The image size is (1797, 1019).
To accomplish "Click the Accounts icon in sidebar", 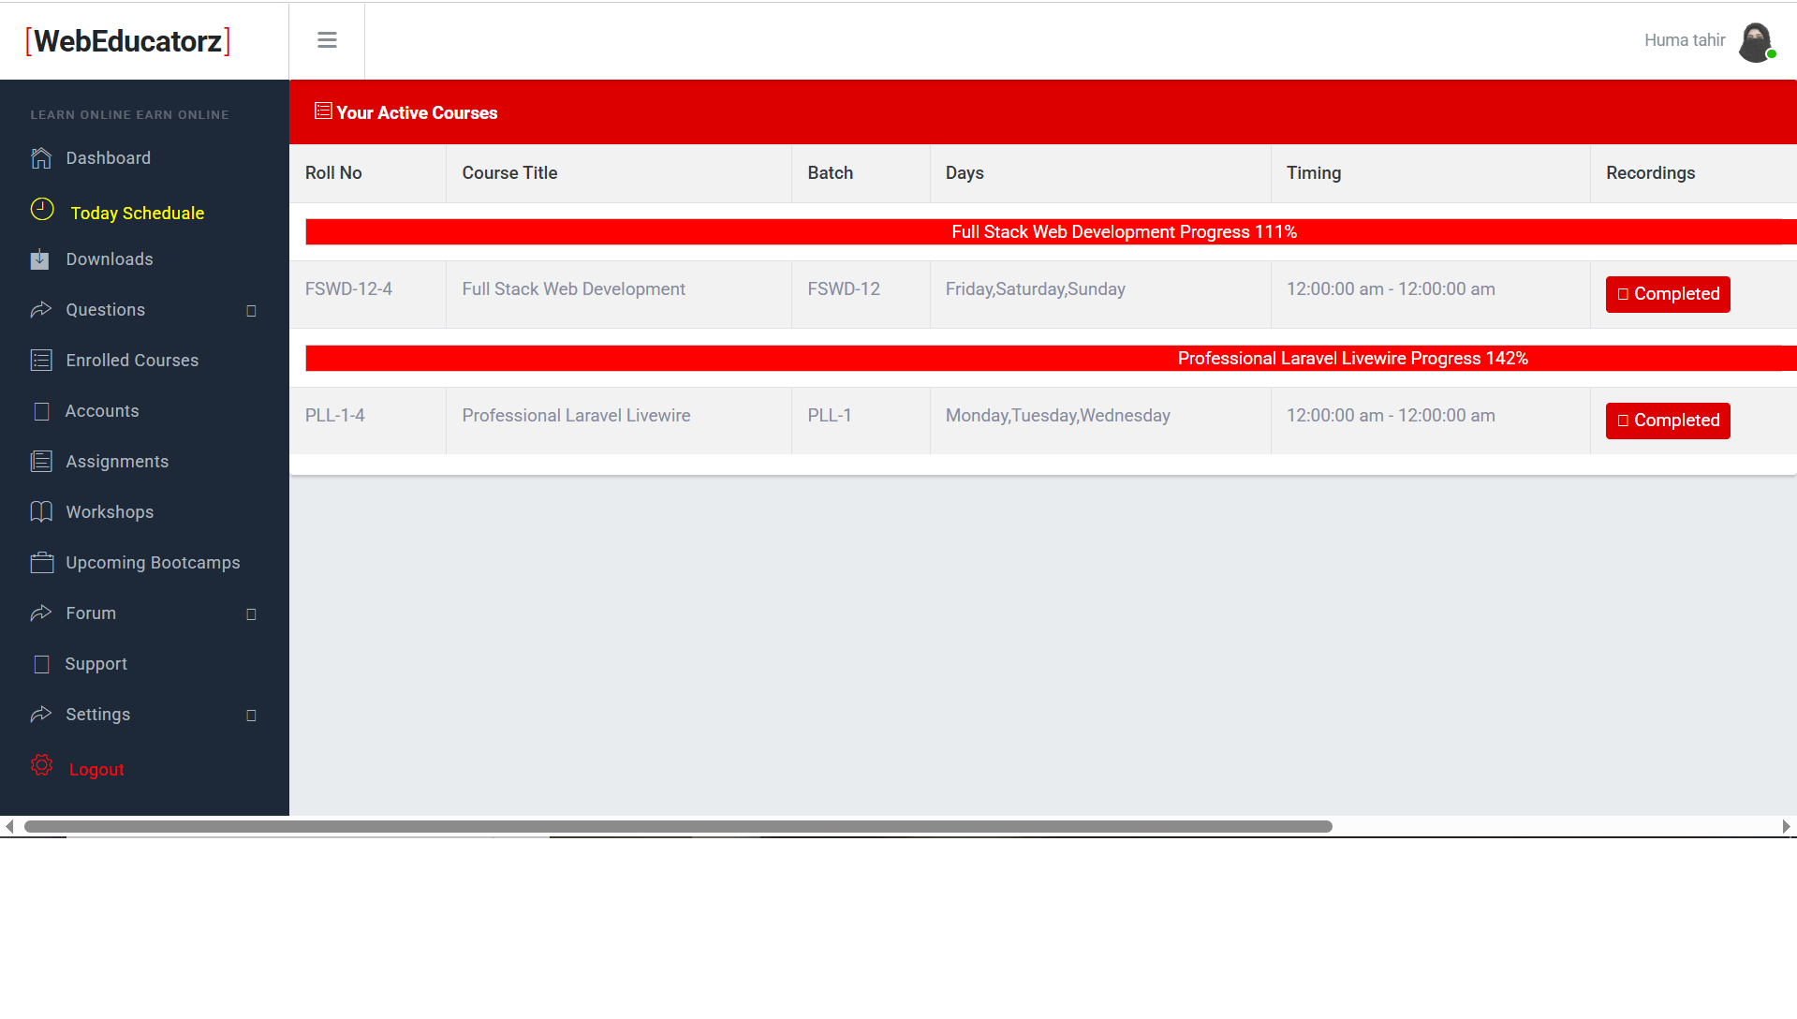I will pyautogui.click(x=41, y=411).
